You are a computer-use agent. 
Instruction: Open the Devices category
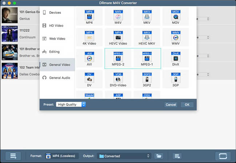(x=57, y=13)
